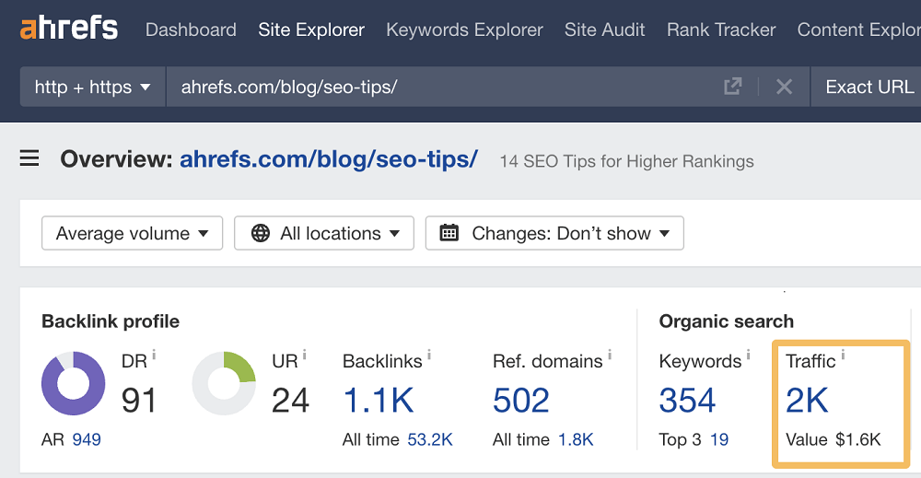921x478 pixels.
Task: Click the UR info icon
Action: (304, 355)
